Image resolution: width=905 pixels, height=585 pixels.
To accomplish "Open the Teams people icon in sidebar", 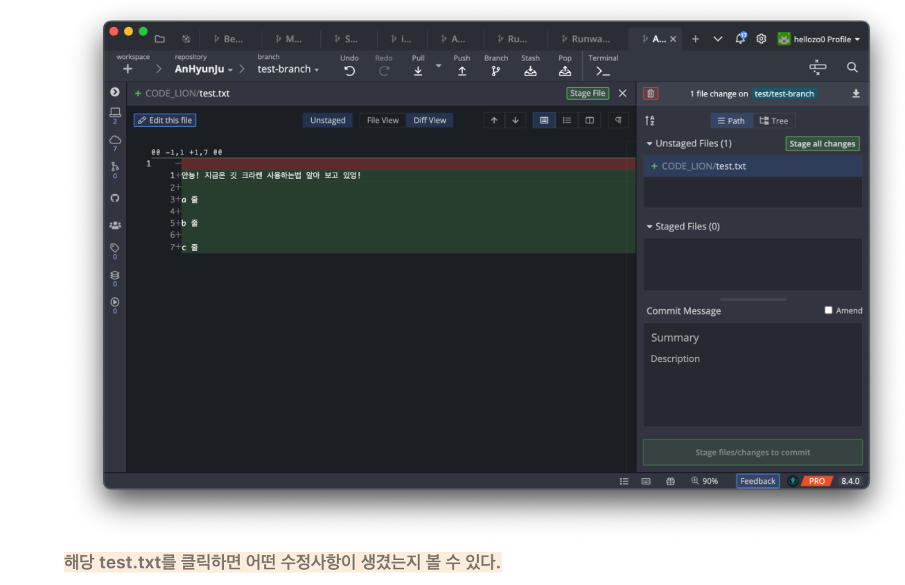I will click(x=115, y=225).
